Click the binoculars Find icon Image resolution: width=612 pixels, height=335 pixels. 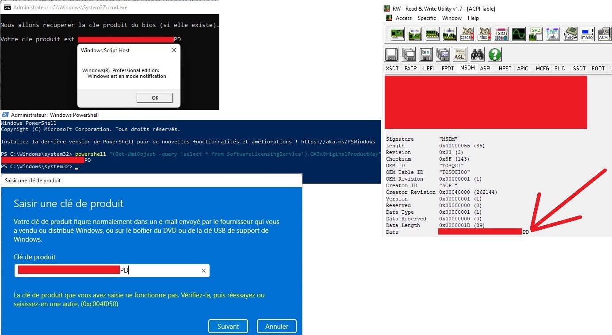pos(478,54)
